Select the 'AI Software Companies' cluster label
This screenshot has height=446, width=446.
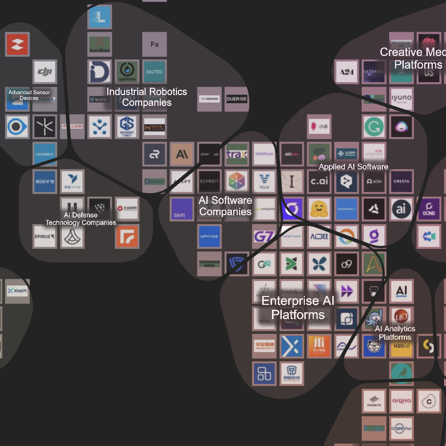point(225,206)
